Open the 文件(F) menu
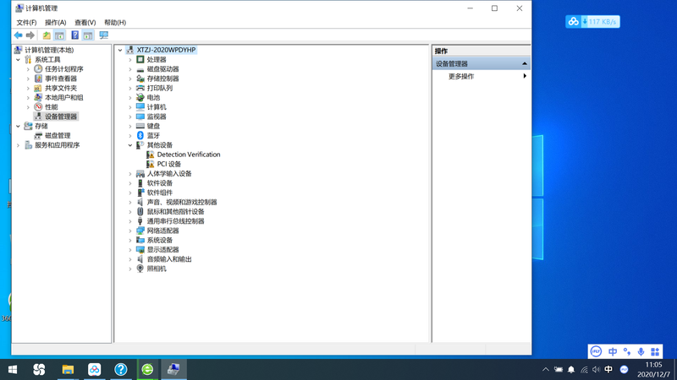Image resolution: width=677 pixels, height=380 pixels. point(26,23)
